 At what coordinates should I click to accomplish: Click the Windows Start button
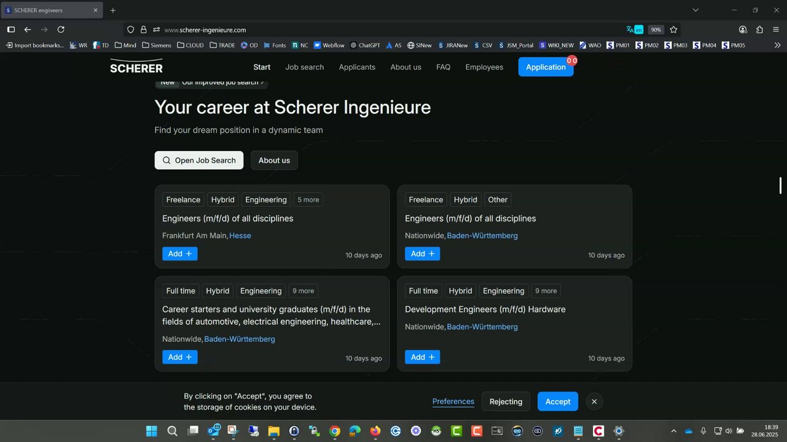[x=152, y=431]
